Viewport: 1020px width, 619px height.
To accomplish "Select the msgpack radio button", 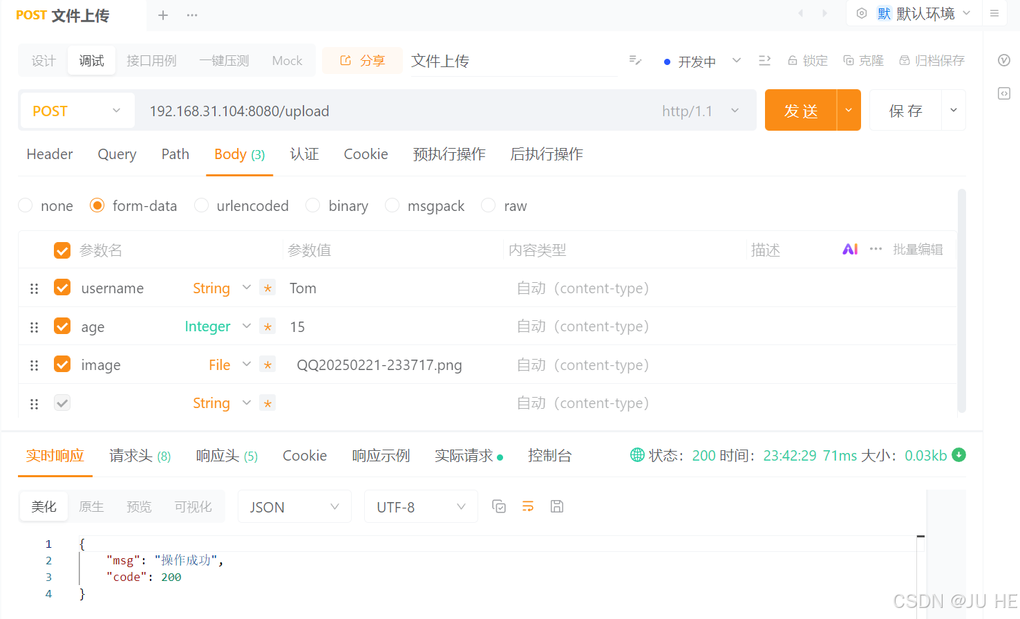I will 392,205.
